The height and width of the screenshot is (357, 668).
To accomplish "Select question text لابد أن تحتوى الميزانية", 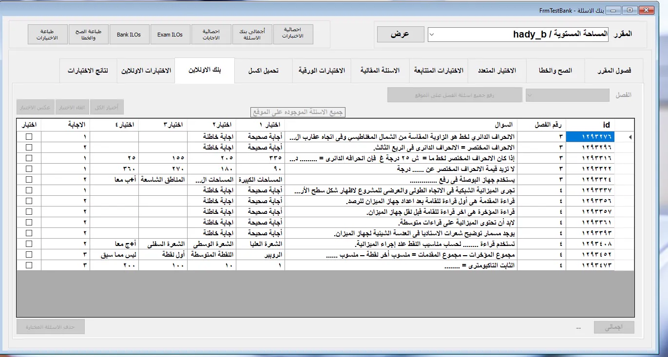I will (401, 223).
